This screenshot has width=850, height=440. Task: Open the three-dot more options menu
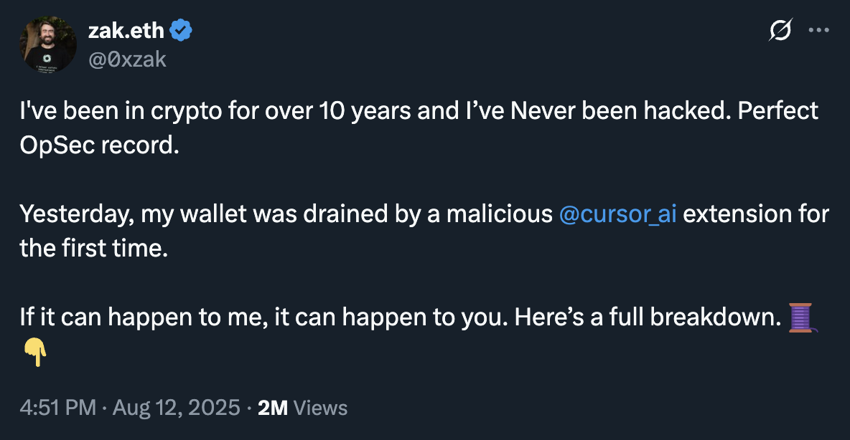[x=818, y=30]
